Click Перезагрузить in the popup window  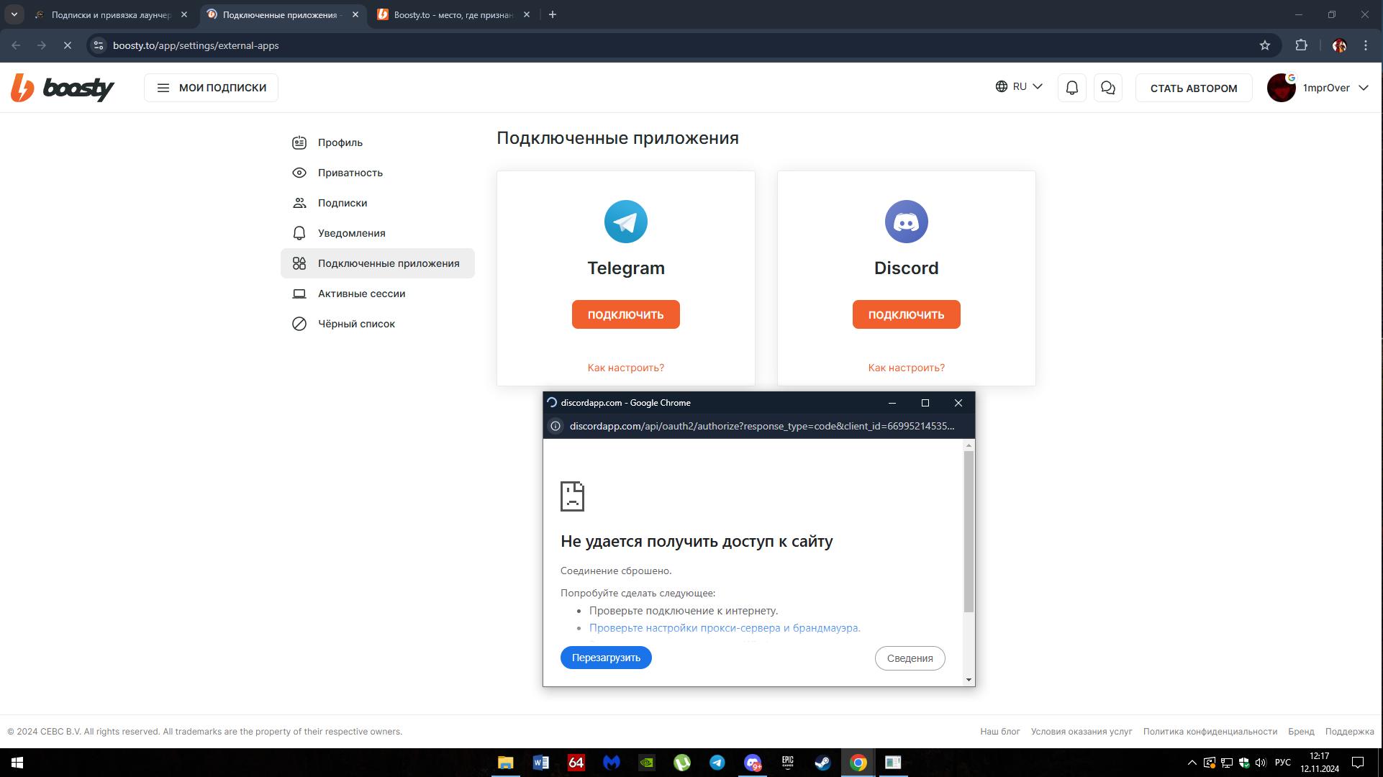(606, 658)
